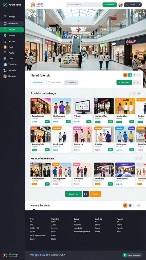This screenshot has width=146, height=260.
Task: Click teal round icon above the filter row
Action: point(130,75)
